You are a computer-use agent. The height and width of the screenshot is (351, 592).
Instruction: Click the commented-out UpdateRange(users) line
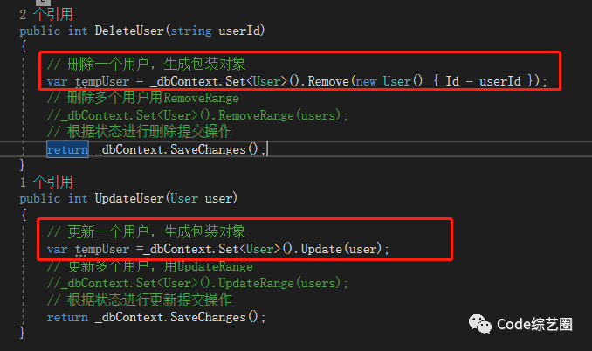click(197, 283)
